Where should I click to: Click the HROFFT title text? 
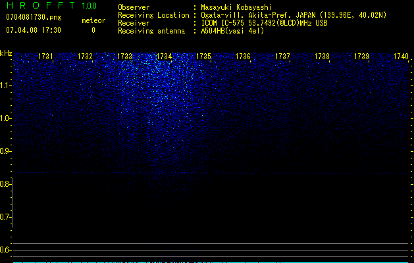(41, 5)
